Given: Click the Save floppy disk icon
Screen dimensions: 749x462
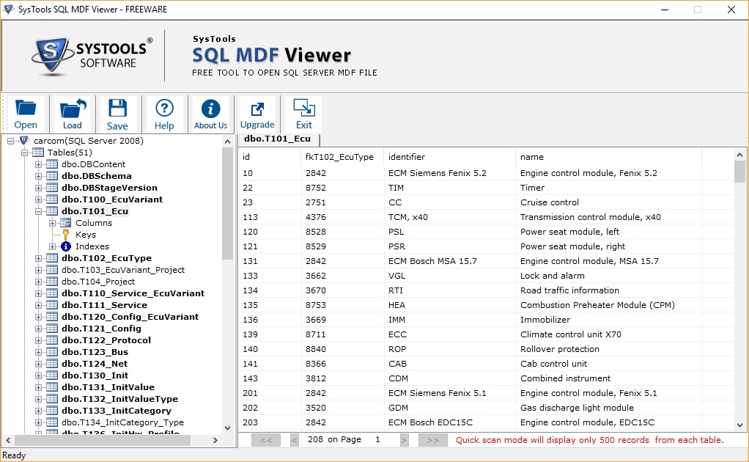Looking at the screenshot, I should coord(117,109).
